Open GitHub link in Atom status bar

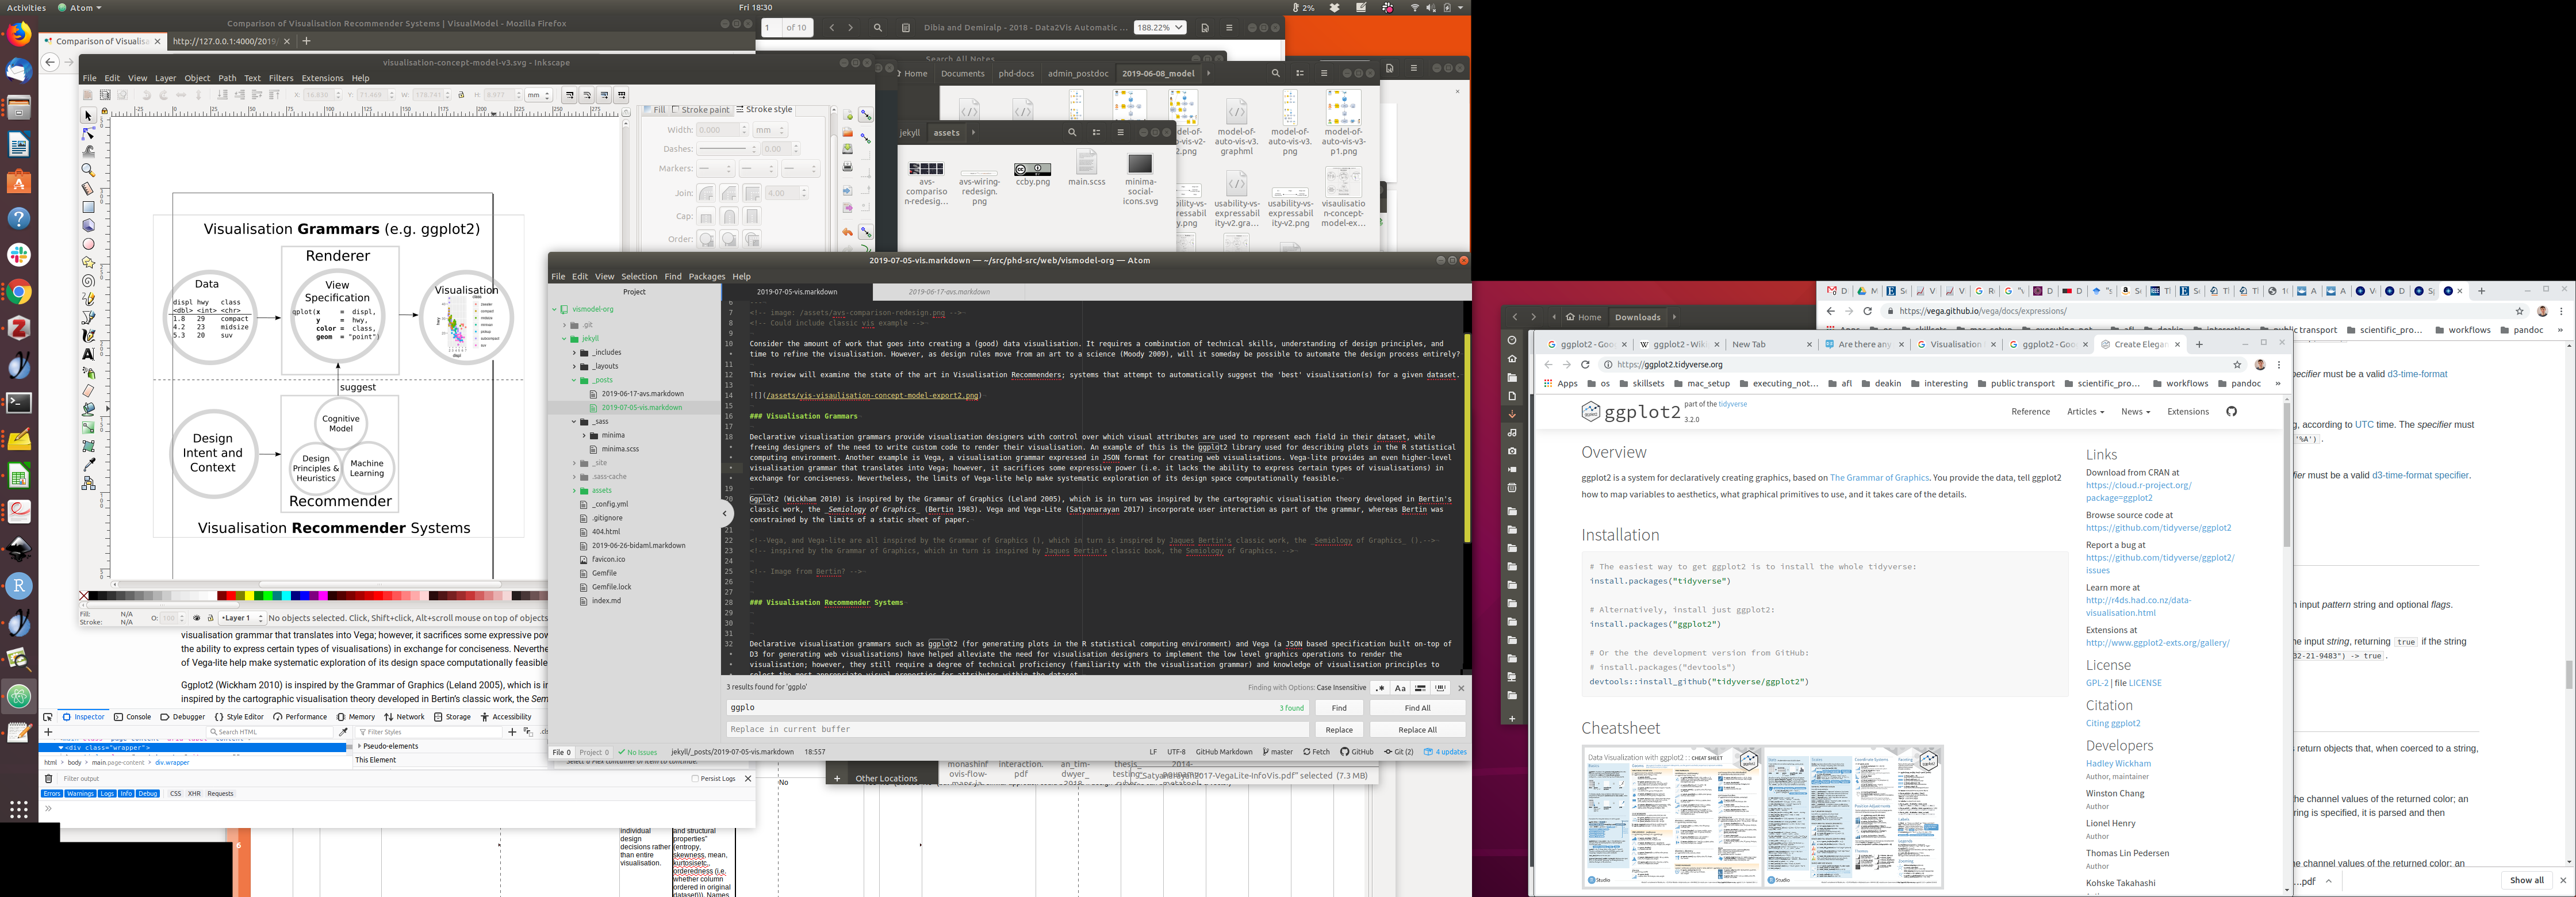(1357, 752)
